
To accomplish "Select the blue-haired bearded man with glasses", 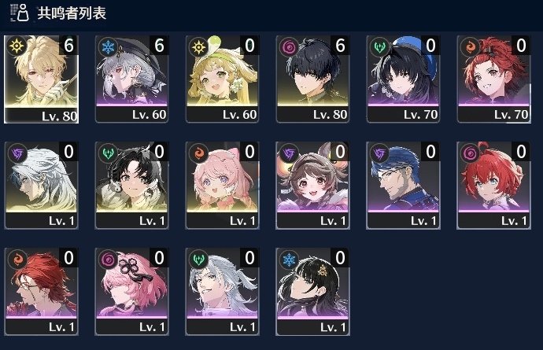I will point(403,185).
